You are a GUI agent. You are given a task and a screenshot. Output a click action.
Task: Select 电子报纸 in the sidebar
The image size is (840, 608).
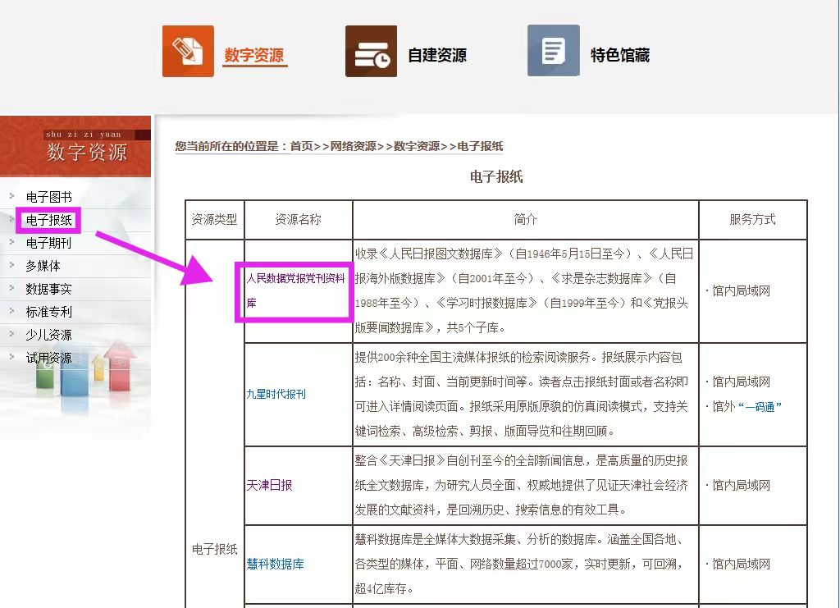[x=49, y=220]
